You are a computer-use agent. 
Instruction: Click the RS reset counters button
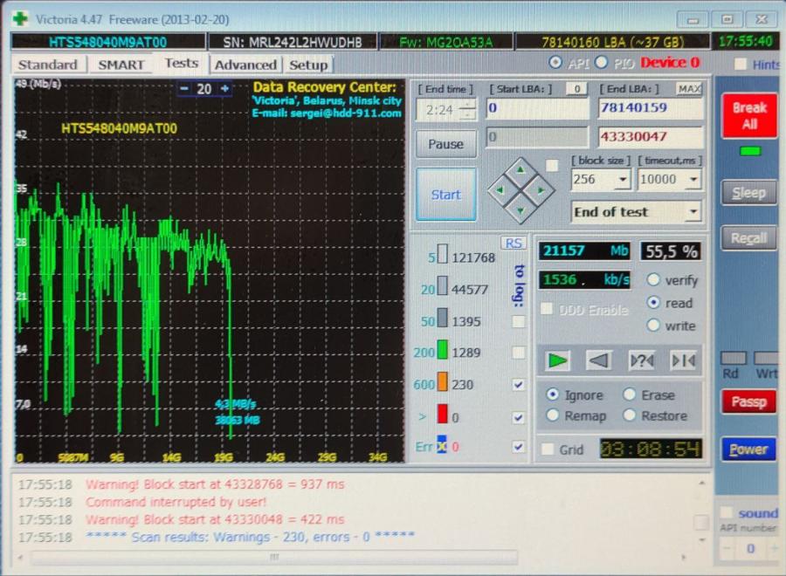coord(513,243)
